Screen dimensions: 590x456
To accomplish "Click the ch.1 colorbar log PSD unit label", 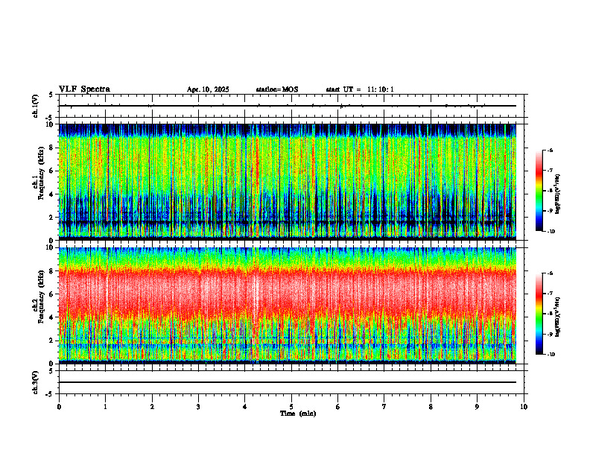I will pyautogui.click(x=558, y=194).
